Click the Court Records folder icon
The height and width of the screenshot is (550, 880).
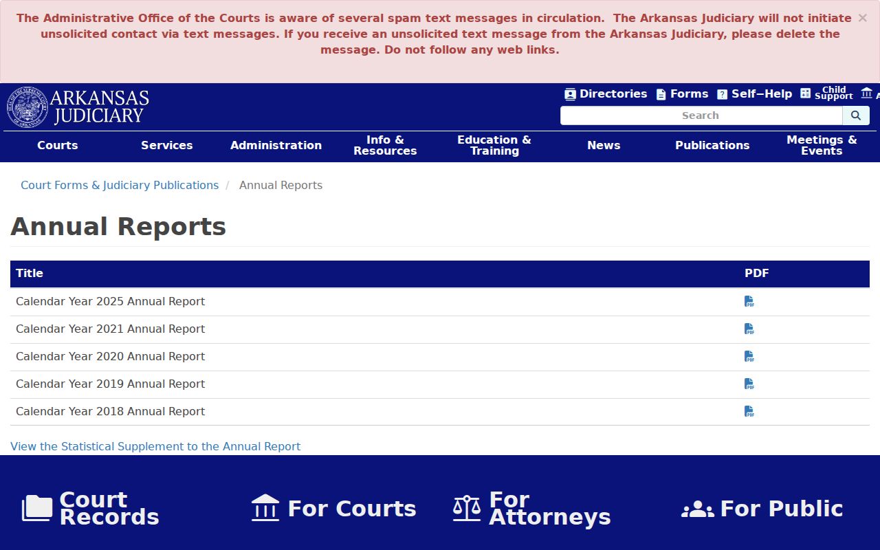37,508
